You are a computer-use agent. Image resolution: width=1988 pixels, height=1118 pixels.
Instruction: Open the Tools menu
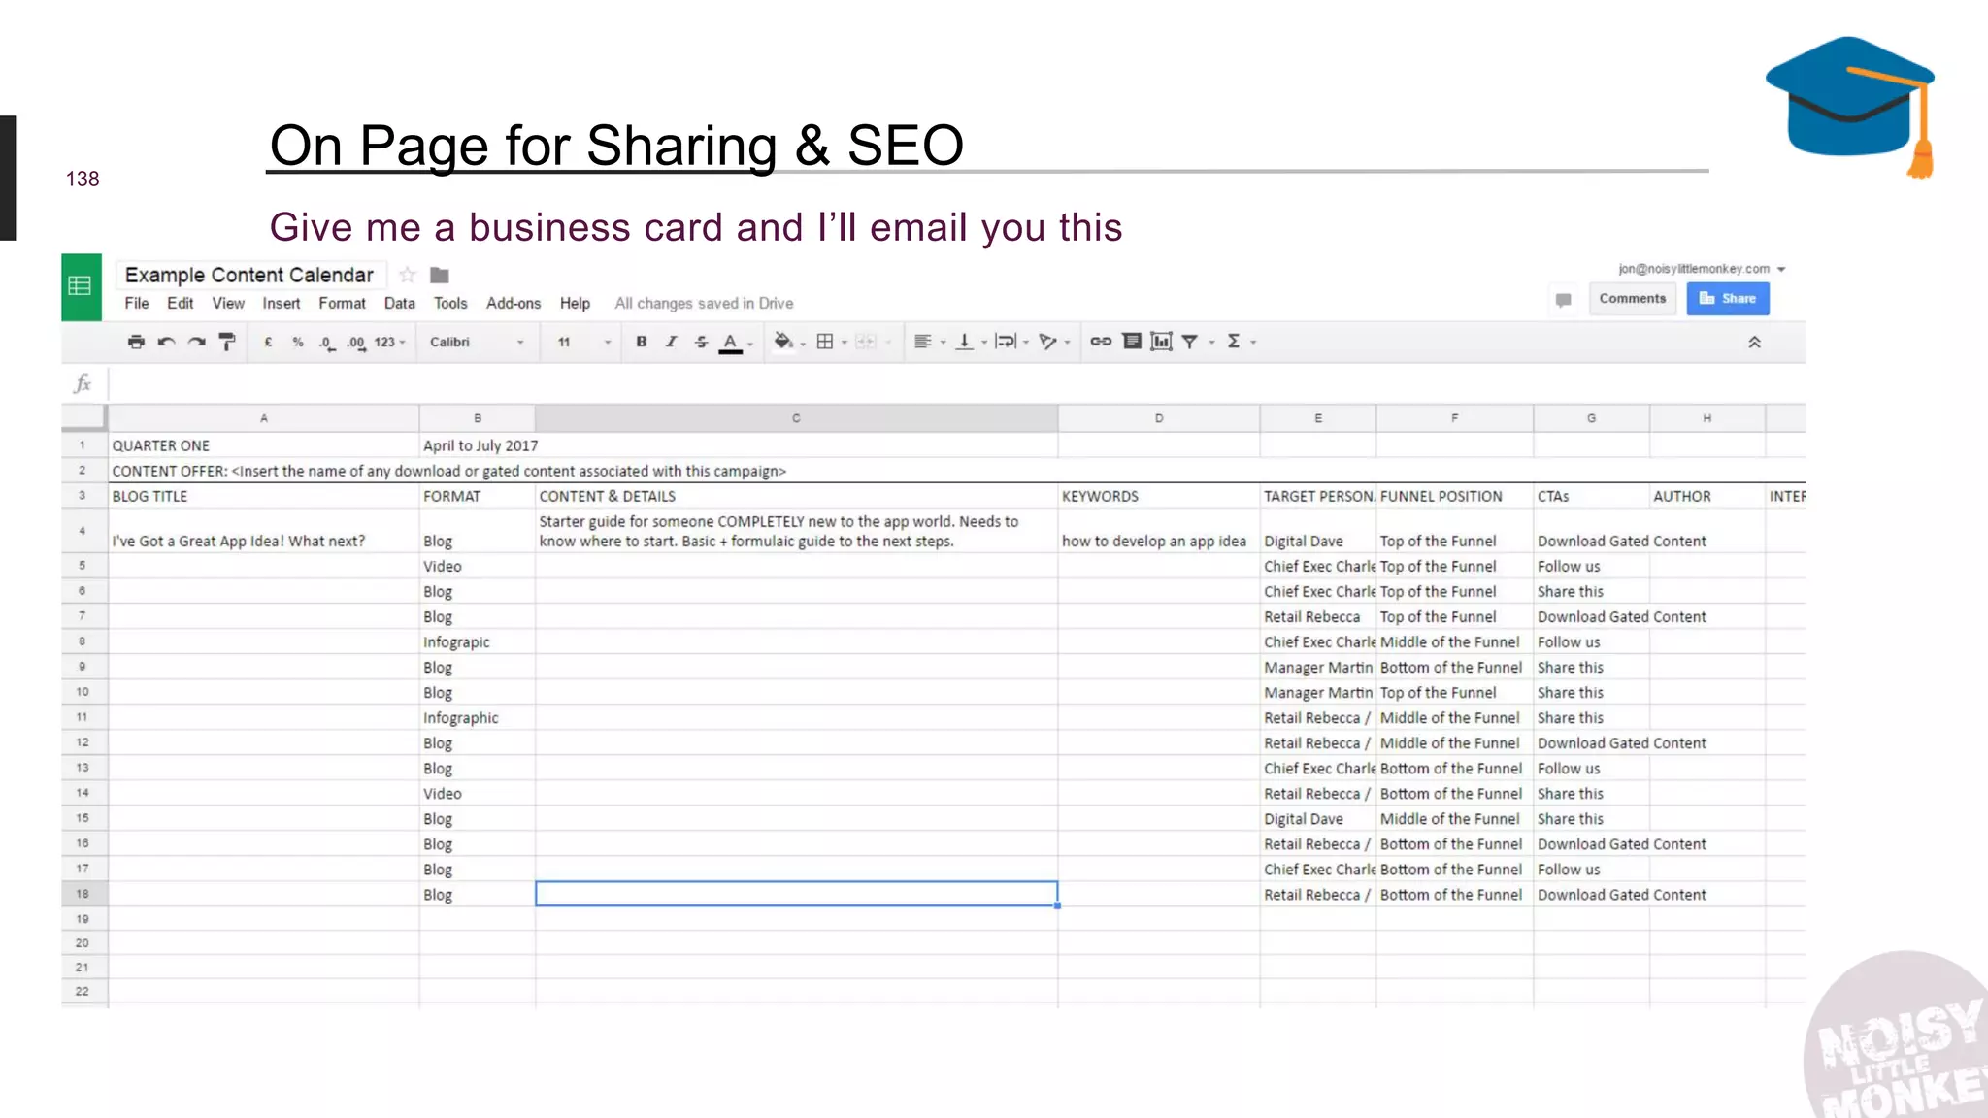click(x=450, y=303)
